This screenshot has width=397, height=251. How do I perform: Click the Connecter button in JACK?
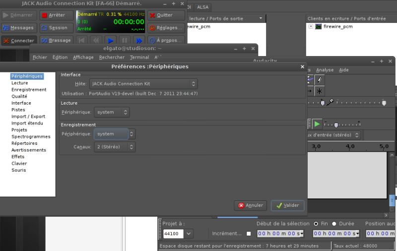point(19,41)
